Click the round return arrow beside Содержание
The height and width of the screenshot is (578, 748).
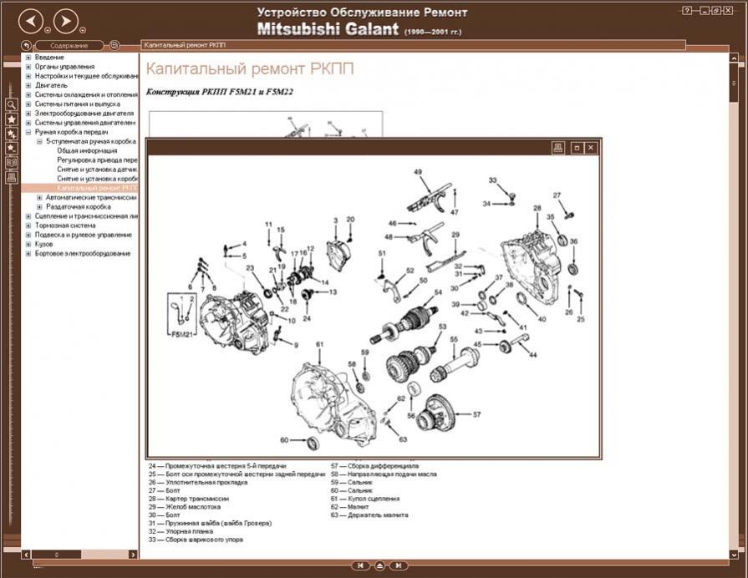point(26,46)
